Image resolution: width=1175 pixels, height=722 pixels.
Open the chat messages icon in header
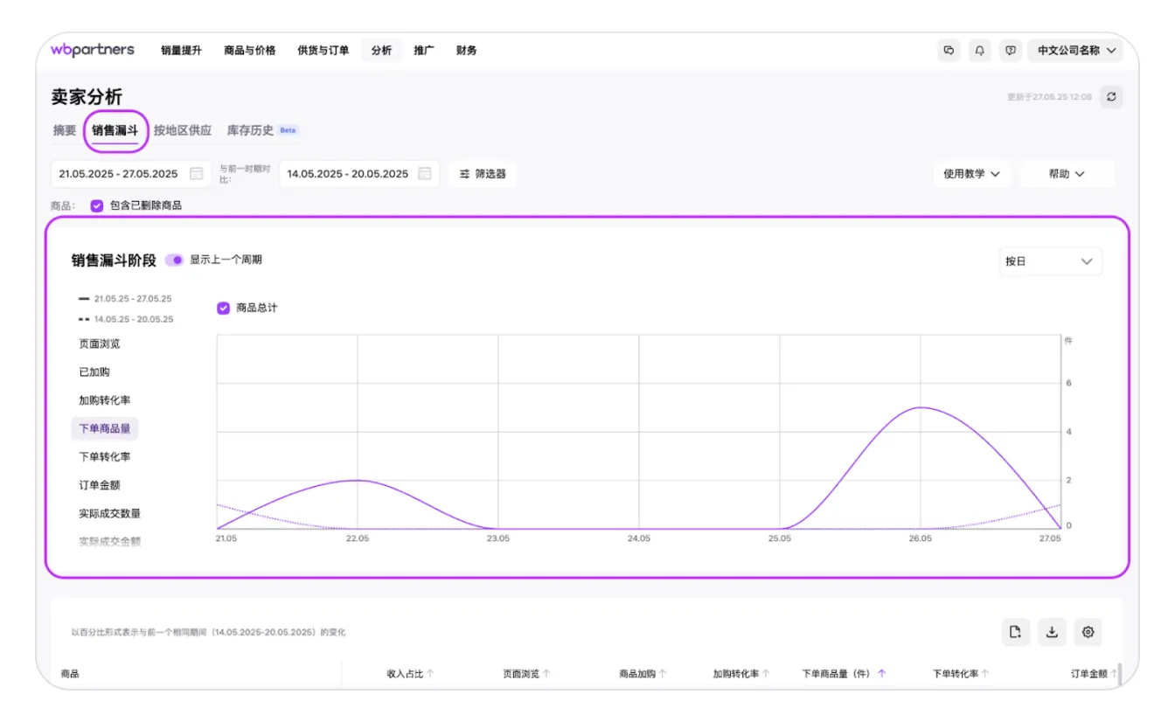click(949, 51)
